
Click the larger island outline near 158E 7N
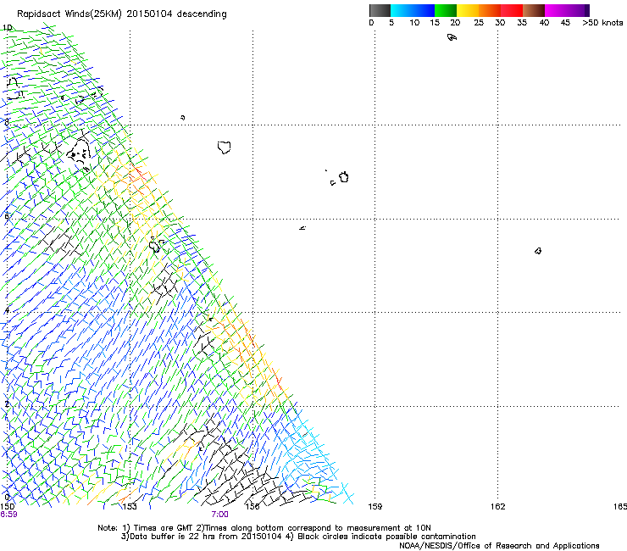[x=344, y=177]
